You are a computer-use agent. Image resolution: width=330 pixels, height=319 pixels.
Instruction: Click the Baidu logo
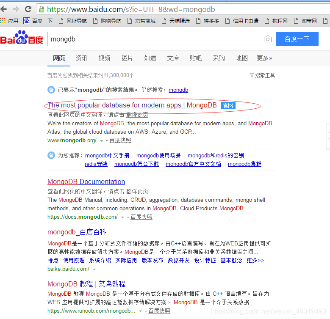pyautogui.click(x=22, y=37)
